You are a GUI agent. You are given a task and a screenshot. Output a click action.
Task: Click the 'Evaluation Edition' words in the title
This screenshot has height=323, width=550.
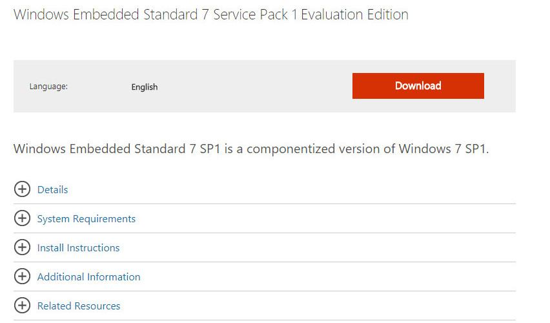coord(354,15)
